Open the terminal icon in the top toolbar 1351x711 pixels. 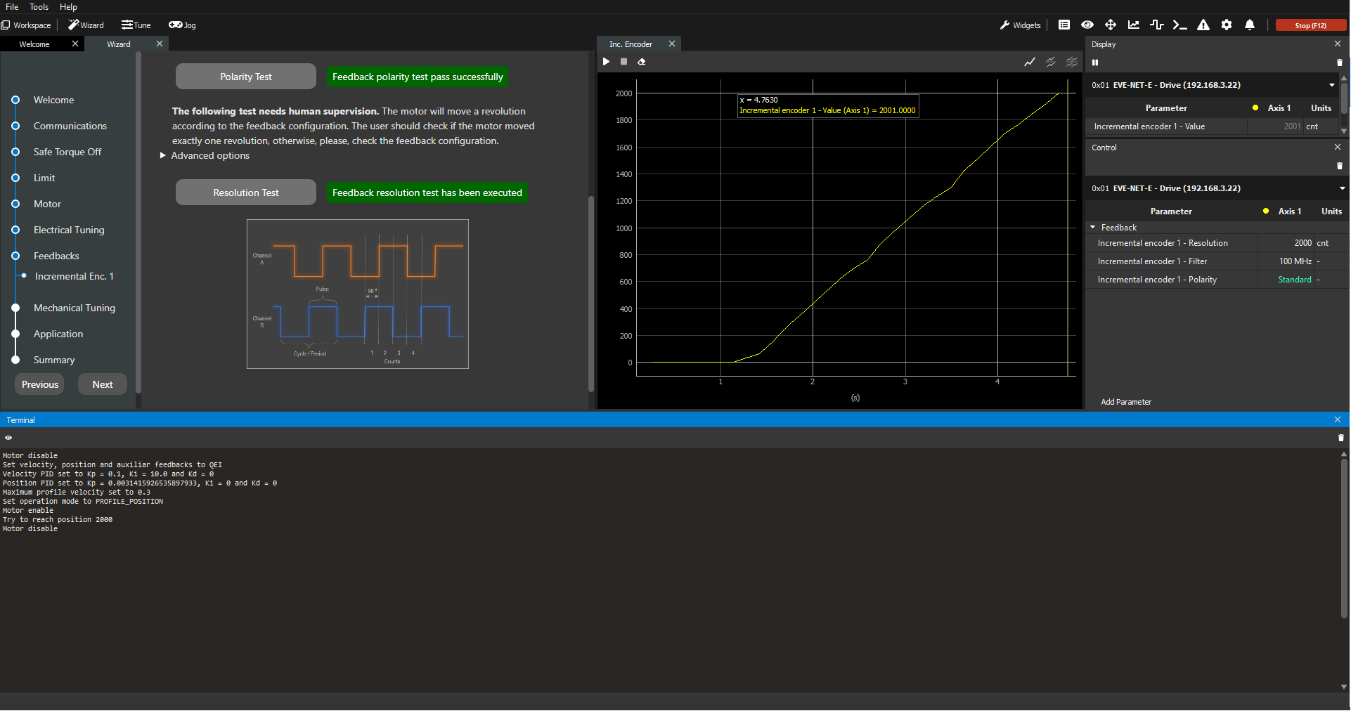1179,25
